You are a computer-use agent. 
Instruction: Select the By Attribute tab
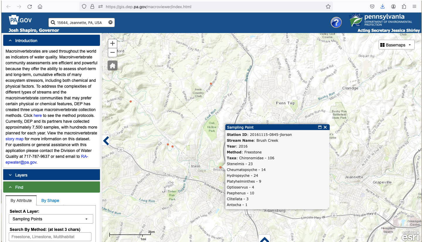point(21,200)
